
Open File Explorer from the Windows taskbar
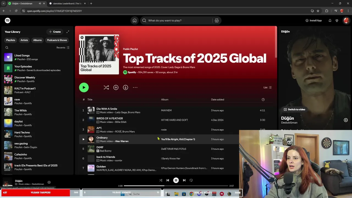(176, 194)
